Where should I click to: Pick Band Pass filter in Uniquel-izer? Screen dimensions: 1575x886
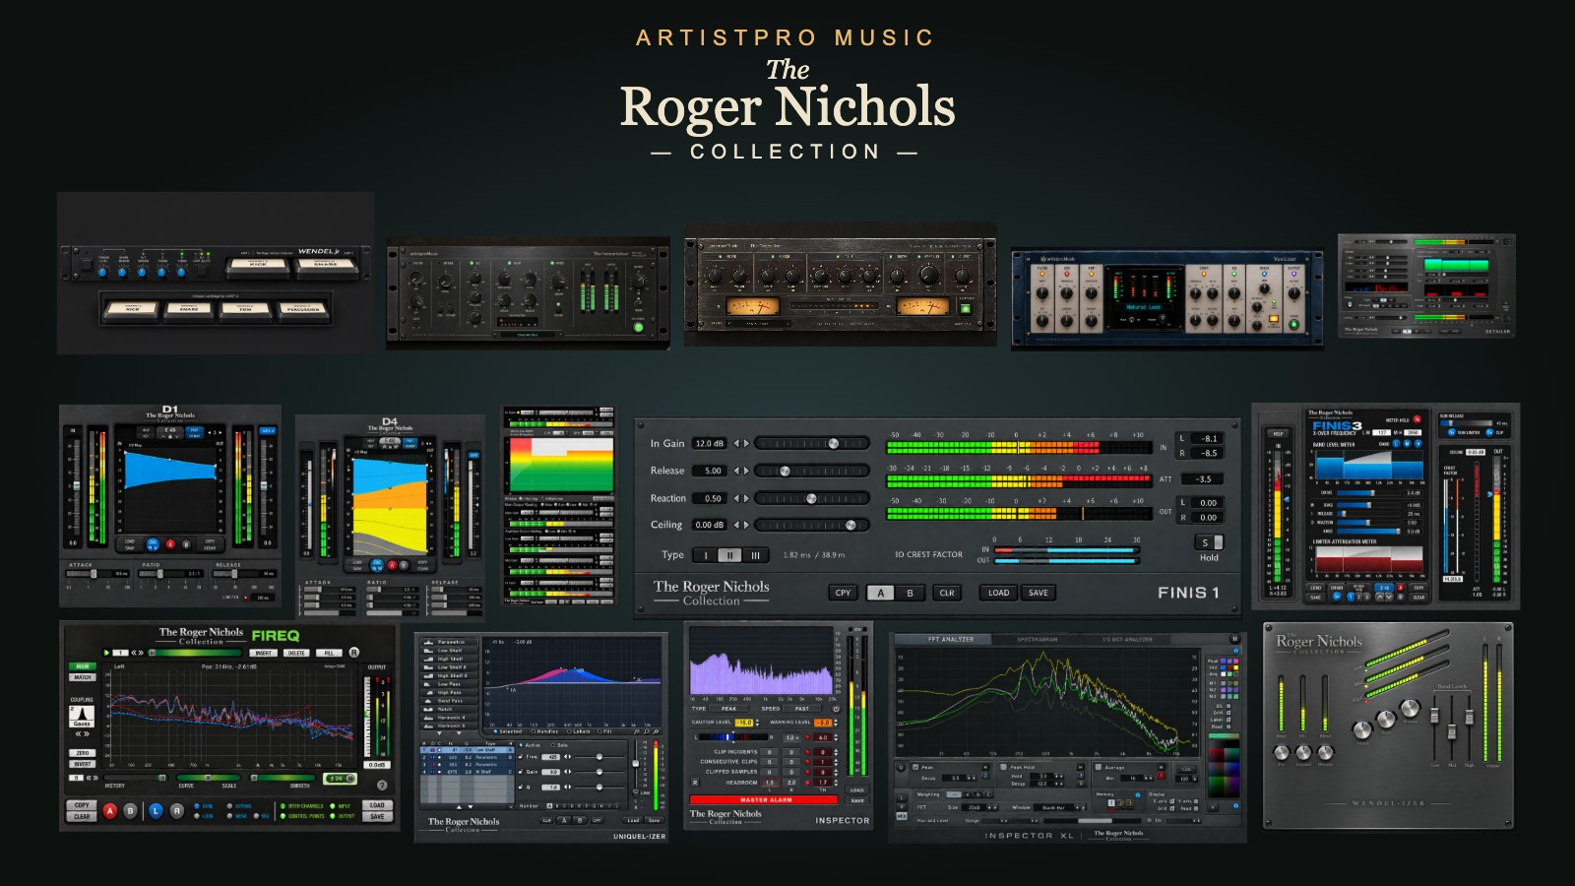[x=450, y=701]
